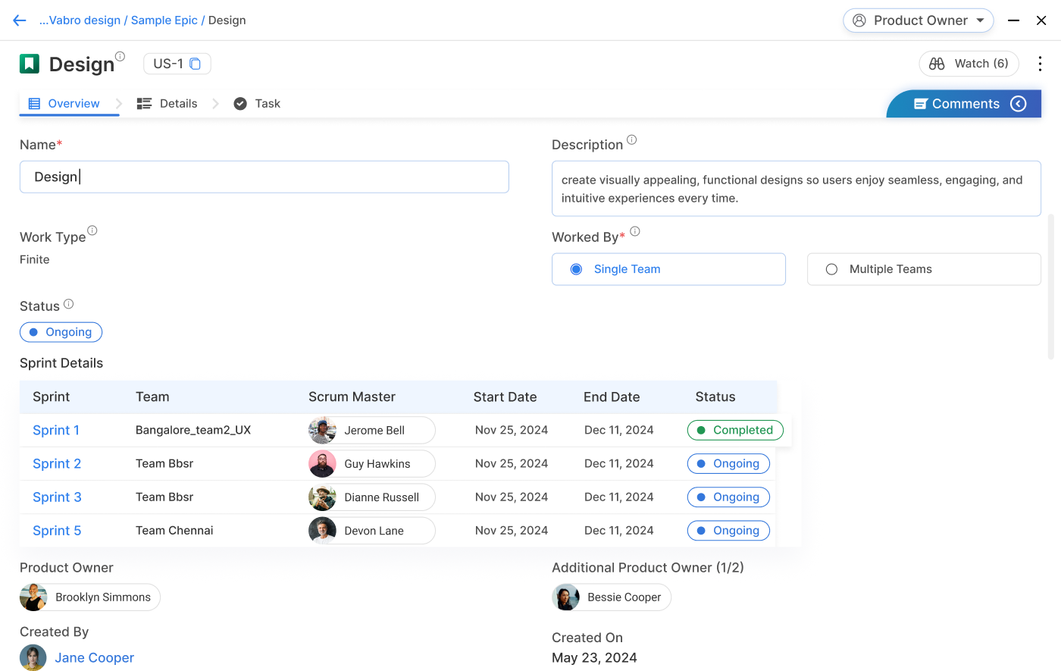The height and width of the screenshot is (671, 1061).
Task: Open the Sprint 2 link
Action: point(57,464)
